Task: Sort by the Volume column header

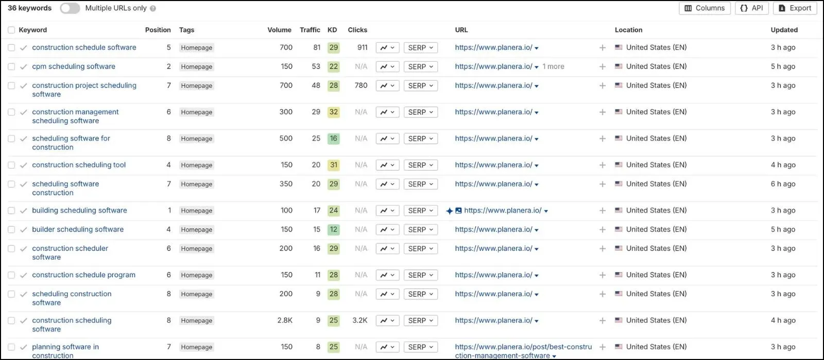Action: (279, 30)
